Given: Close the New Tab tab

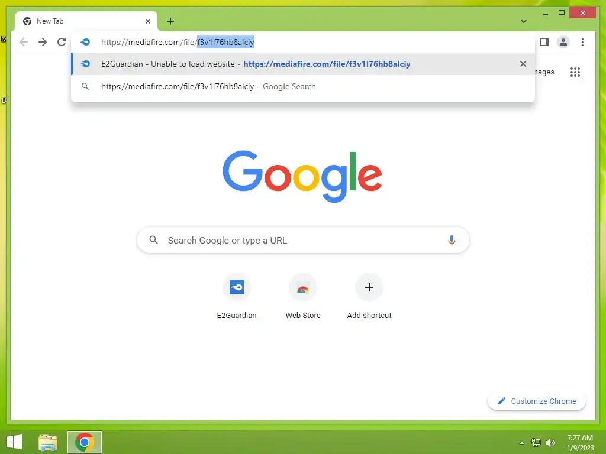Looking at the screenshot, I should click(147, 21).
